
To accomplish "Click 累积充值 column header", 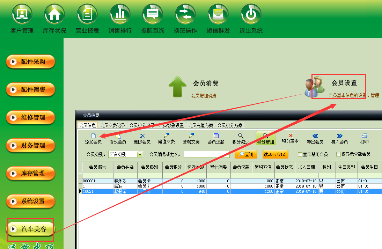I will point(263,167).
